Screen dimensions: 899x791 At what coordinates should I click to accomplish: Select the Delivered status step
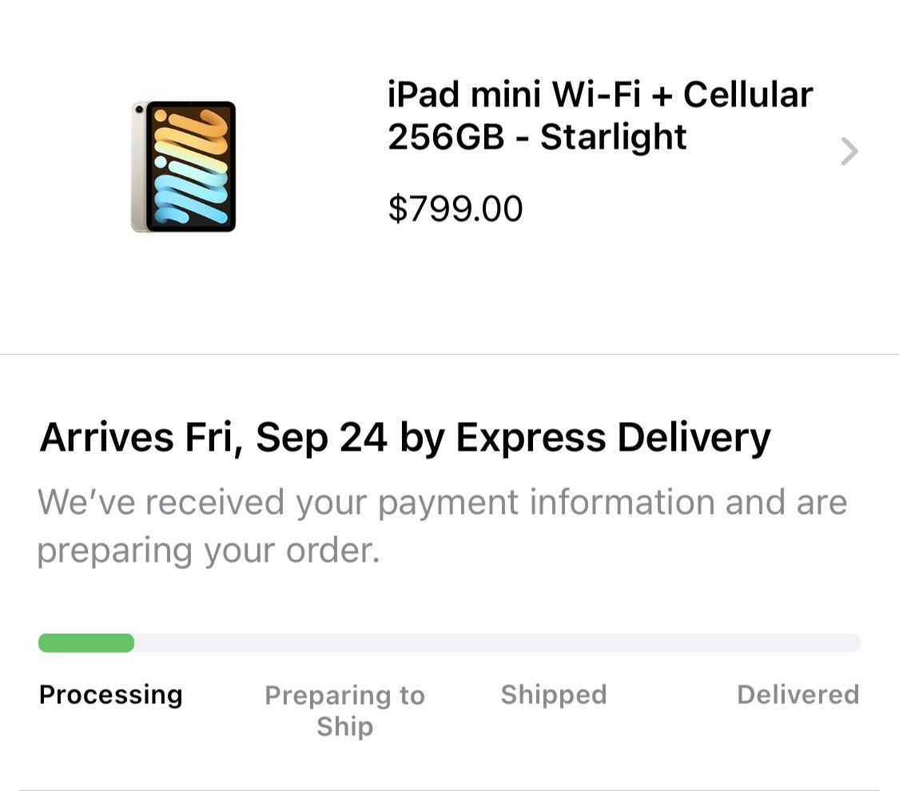point(798,694)
